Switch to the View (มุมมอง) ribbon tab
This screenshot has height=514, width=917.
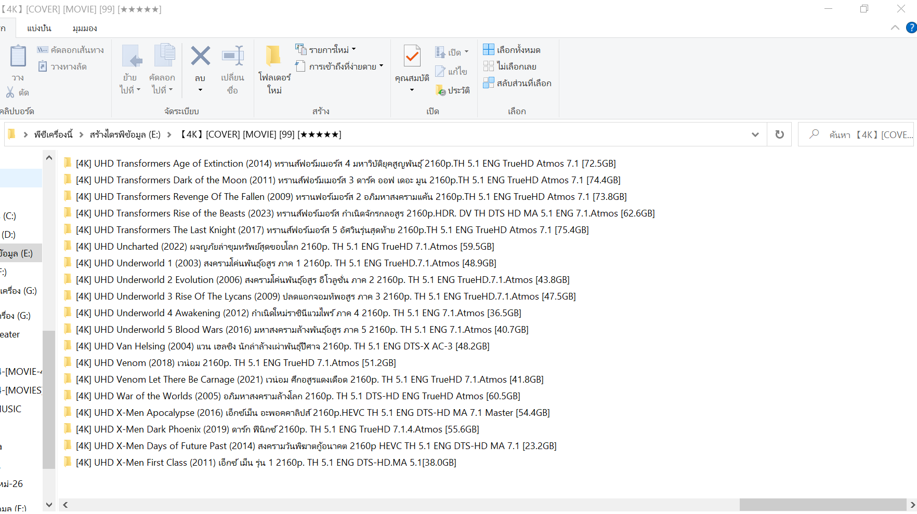click(x=85, y=28)
